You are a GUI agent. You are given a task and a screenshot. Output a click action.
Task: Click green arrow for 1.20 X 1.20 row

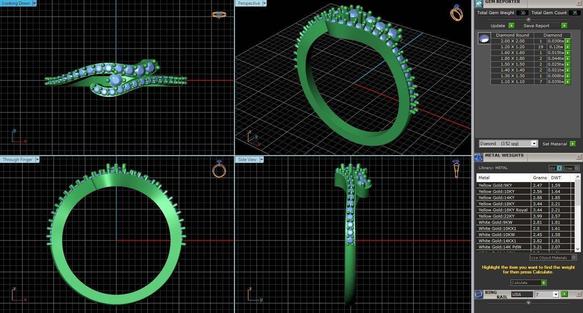[568, 47]
